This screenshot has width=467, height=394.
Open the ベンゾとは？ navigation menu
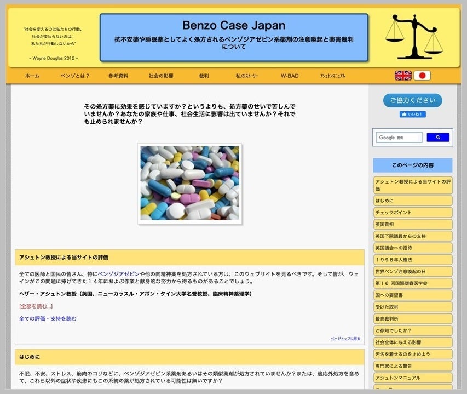(x=75, y=76)
